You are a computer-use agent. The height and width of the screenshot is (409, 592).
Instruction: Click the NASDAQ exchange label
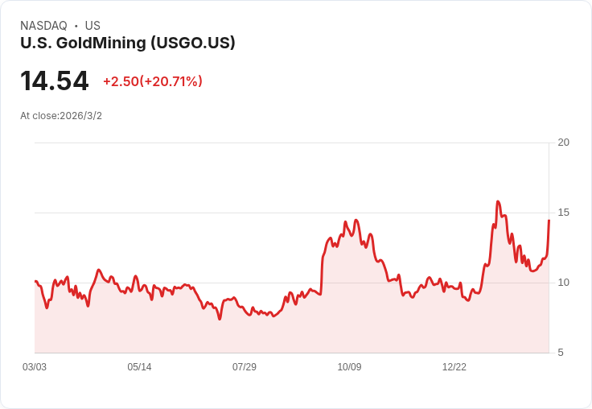pos(43,26)
